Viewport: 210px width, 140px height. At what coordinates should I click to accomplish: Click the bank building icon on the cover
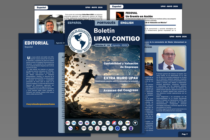[x=128, y=102]
